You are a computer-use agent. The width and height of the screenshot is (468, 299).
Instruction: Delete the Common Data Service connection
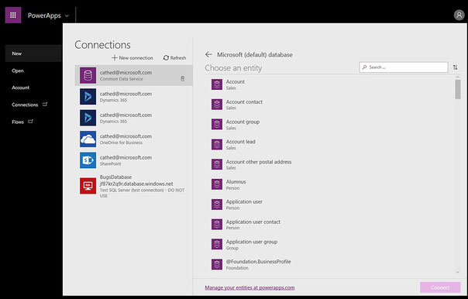182,79
